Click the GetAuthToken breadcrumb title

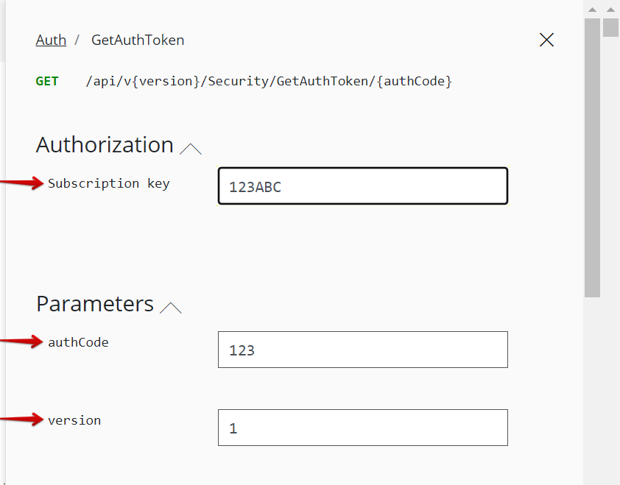138,40
